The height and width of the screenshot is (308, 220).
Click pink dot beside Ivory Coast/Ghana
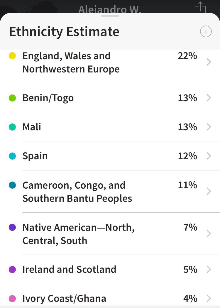(x=12, y=299)
